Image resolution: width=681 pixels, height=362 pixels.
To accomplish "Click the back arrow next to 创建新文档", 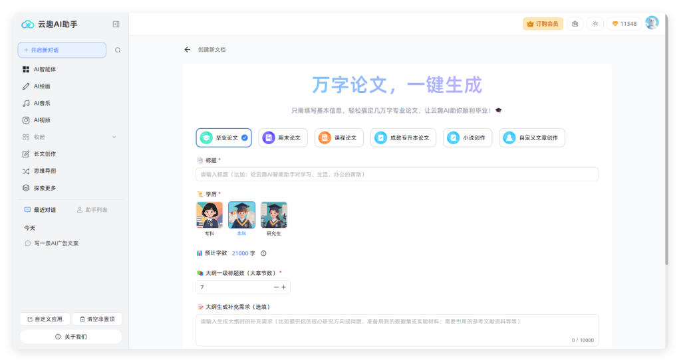I will [x=188, y=50].
